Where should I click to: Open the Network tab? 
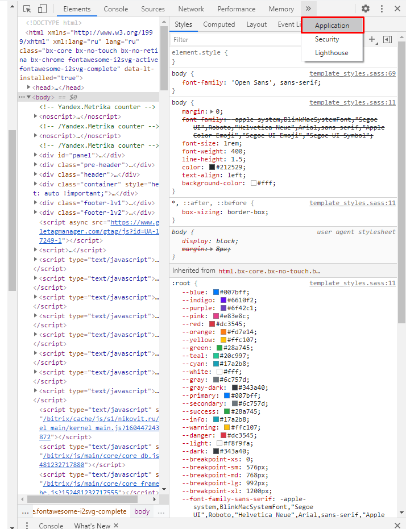pyautogui.click(x=191, y=9)
